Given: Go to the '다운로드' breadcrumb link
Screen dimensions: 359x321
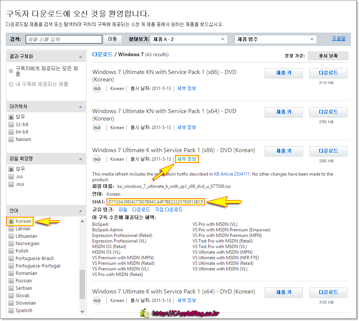Looking at the screenshot, I should pyautogui.click(x=102, y=55).
